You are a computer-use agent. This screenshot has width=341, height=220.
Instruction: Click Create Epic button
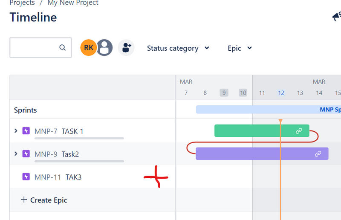pos(44,200)
